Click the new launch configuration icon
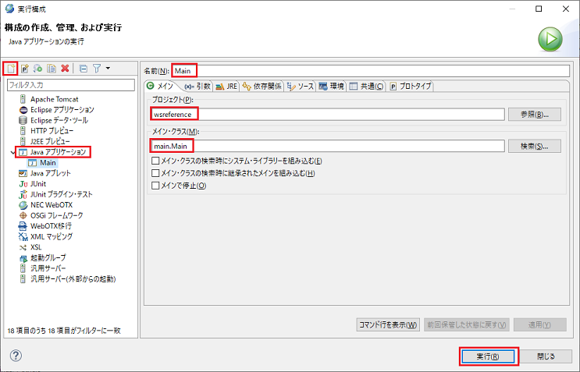The height and width of the screenshot is (372, 580). tap(11, 69)
